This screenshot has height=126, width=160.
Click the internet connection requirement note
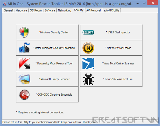(40, 112)
